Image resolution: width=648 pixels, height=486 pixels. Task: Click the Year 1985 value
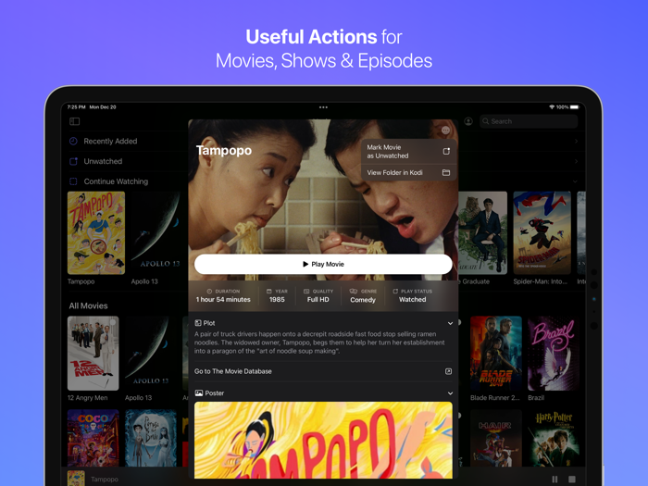point(277,300)
